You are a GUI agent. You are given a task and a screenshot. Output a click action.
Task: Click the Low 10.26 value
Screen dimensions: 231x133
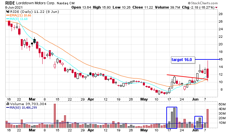[121, 7]
